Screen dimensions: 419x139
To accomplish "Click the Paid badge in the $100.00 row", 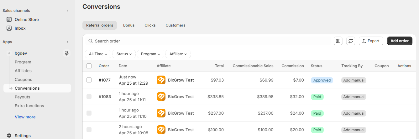I will 317,130.
